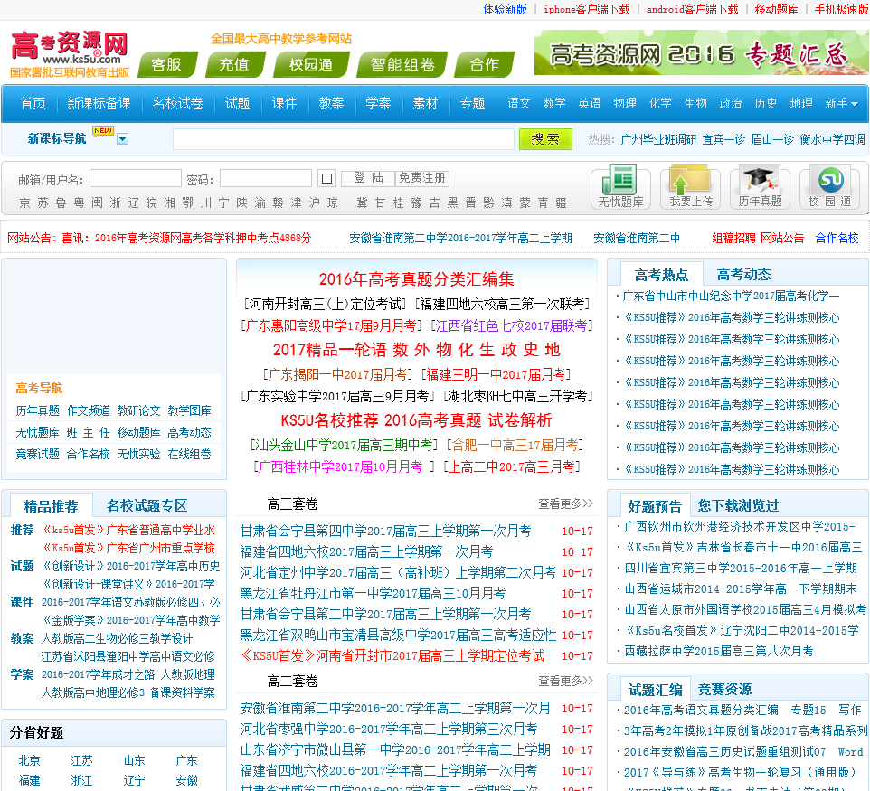
Task: Click the 免费注册 button
Action: (x=422, y=178)
